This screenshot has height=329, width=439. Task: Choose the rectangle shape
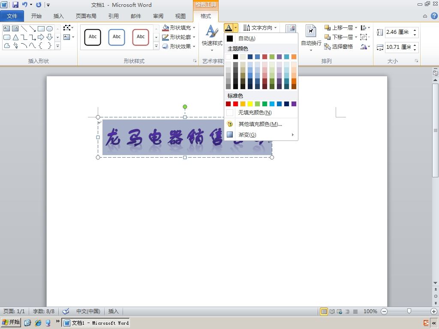[x=41, y=29]
